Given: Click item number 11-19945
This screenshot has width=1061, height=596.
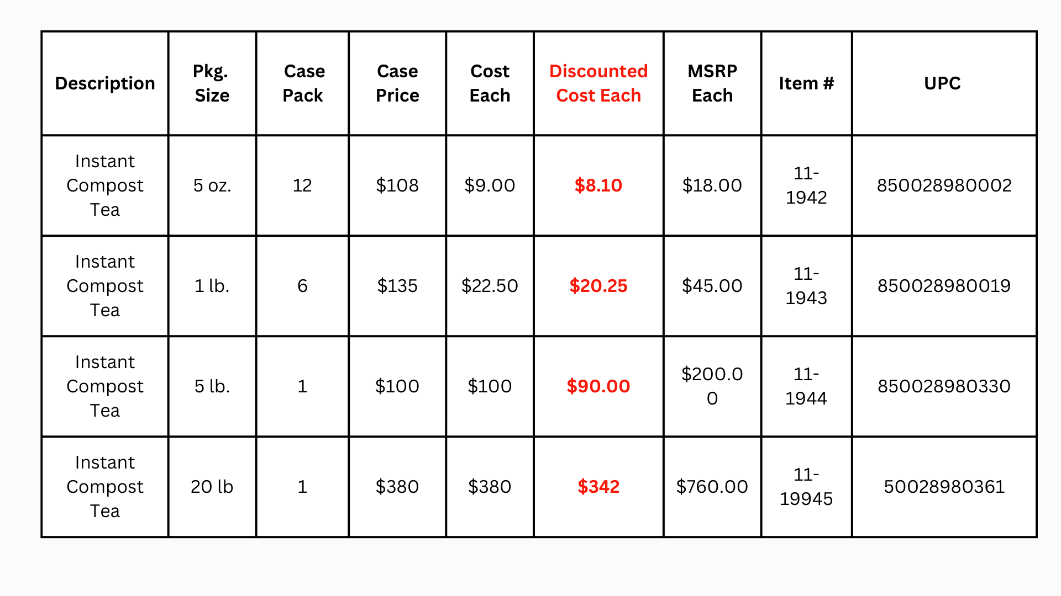Looking at the screenshot, I should pyautogui.click(x=806, y=487).
